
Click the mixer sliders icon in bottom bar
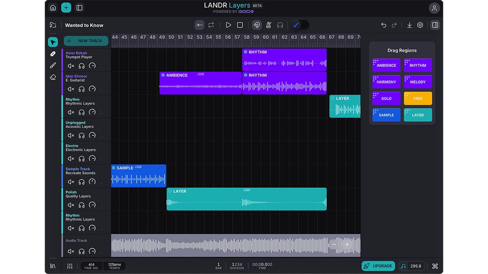point(70,266)
